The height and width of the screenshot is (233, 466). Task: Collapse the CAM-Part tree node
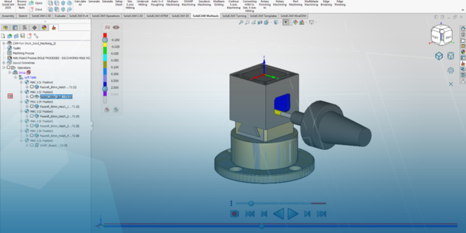point(4,44)
